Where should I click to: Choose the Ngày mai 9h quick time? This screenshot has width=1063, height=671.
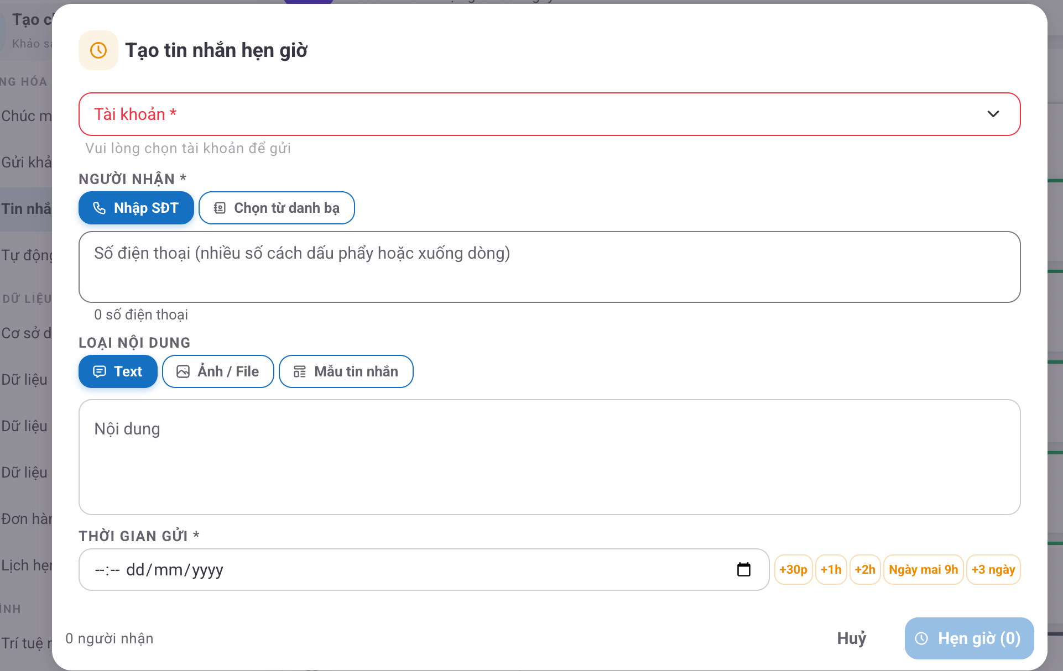tap(923, 569)
